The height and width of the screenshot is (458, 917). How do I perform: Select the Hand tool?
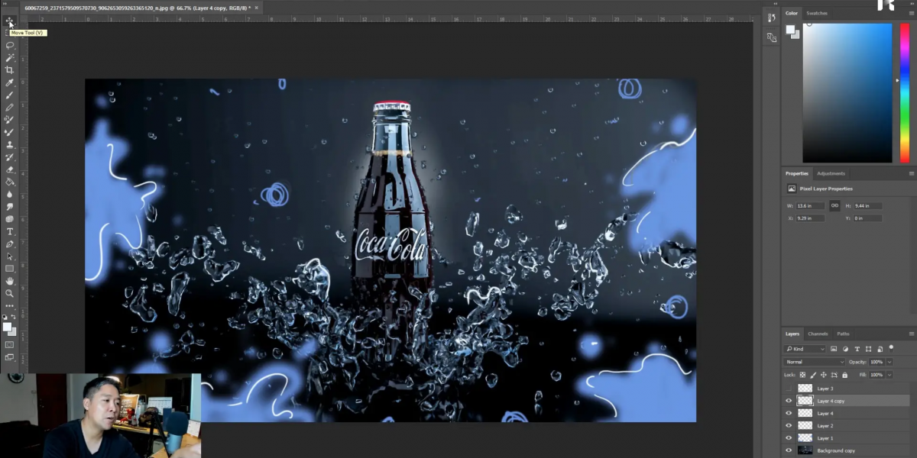(10, 281)
